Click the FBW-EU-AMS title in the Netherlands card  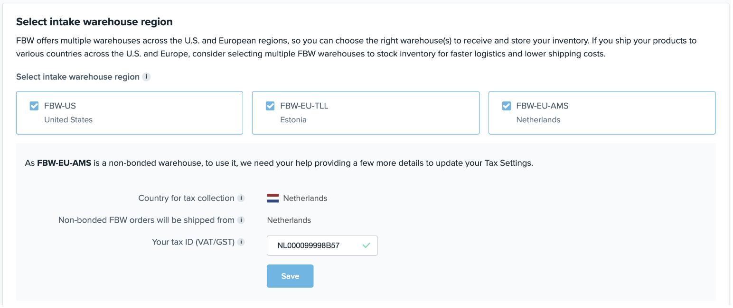[x=542, y=106]
